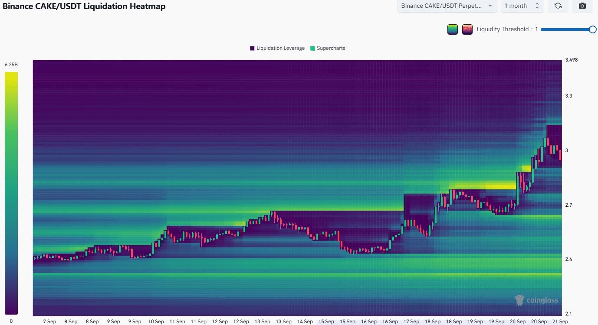Select the green-yellow viridis color scheme swatch
This screenshot has height=325, width=598.
click(453, 29)
